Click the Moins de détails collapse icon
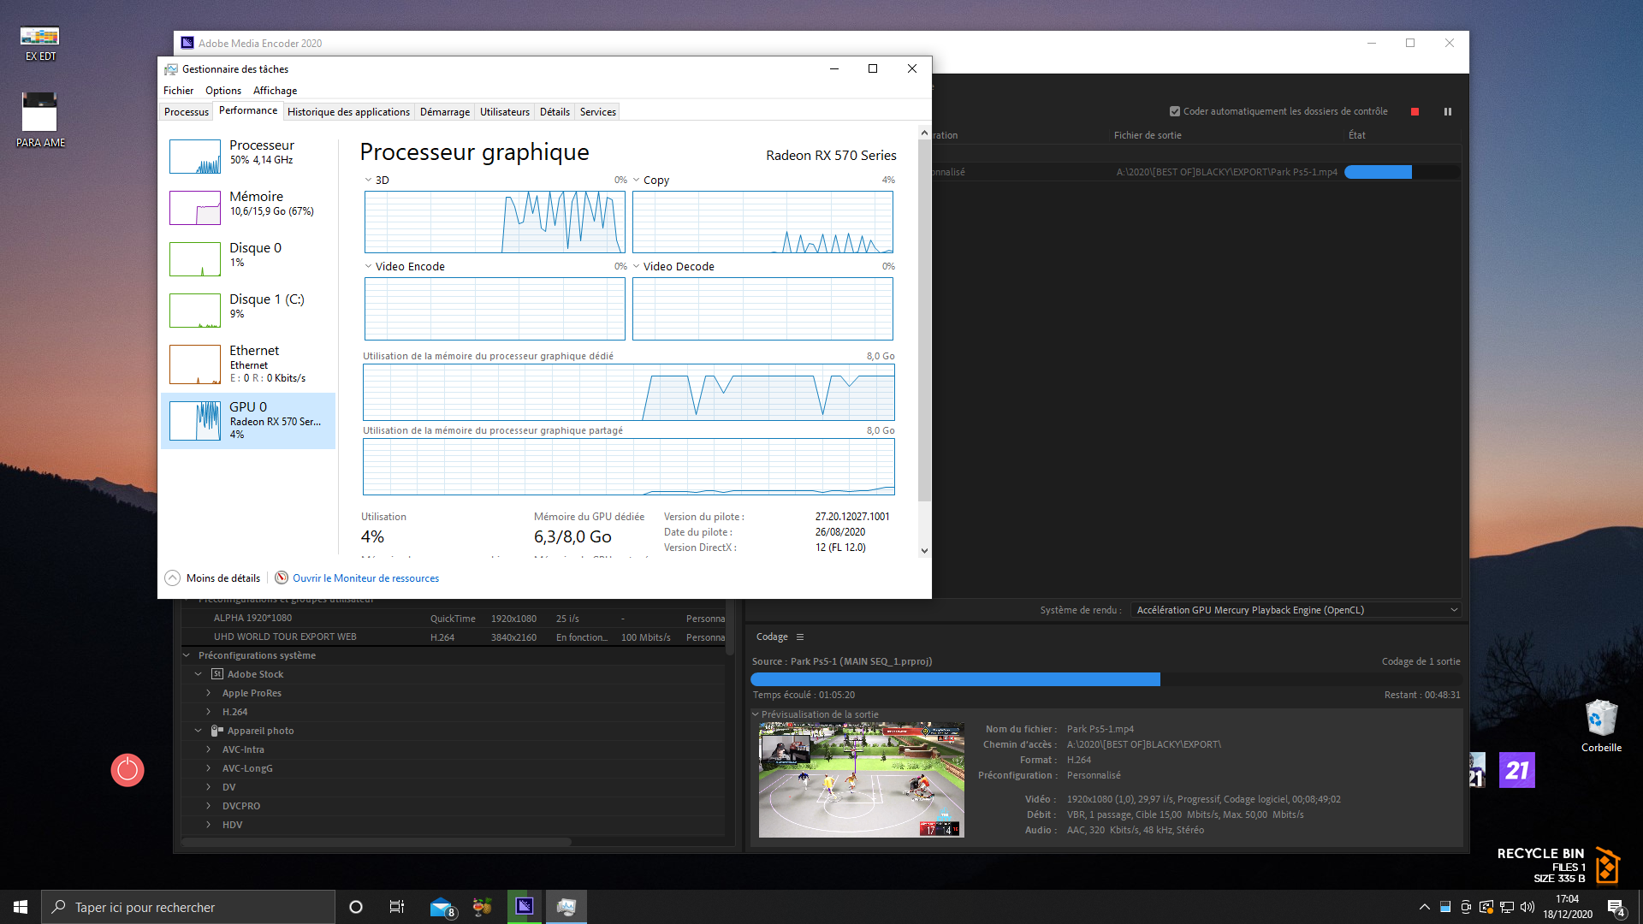Screen dimensions: 1643x924 tap(172, 577)
